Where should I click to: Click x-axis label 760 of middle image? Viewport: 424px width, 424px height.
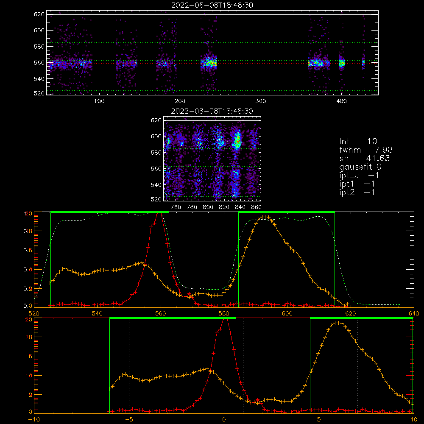[x=176, y=207]
